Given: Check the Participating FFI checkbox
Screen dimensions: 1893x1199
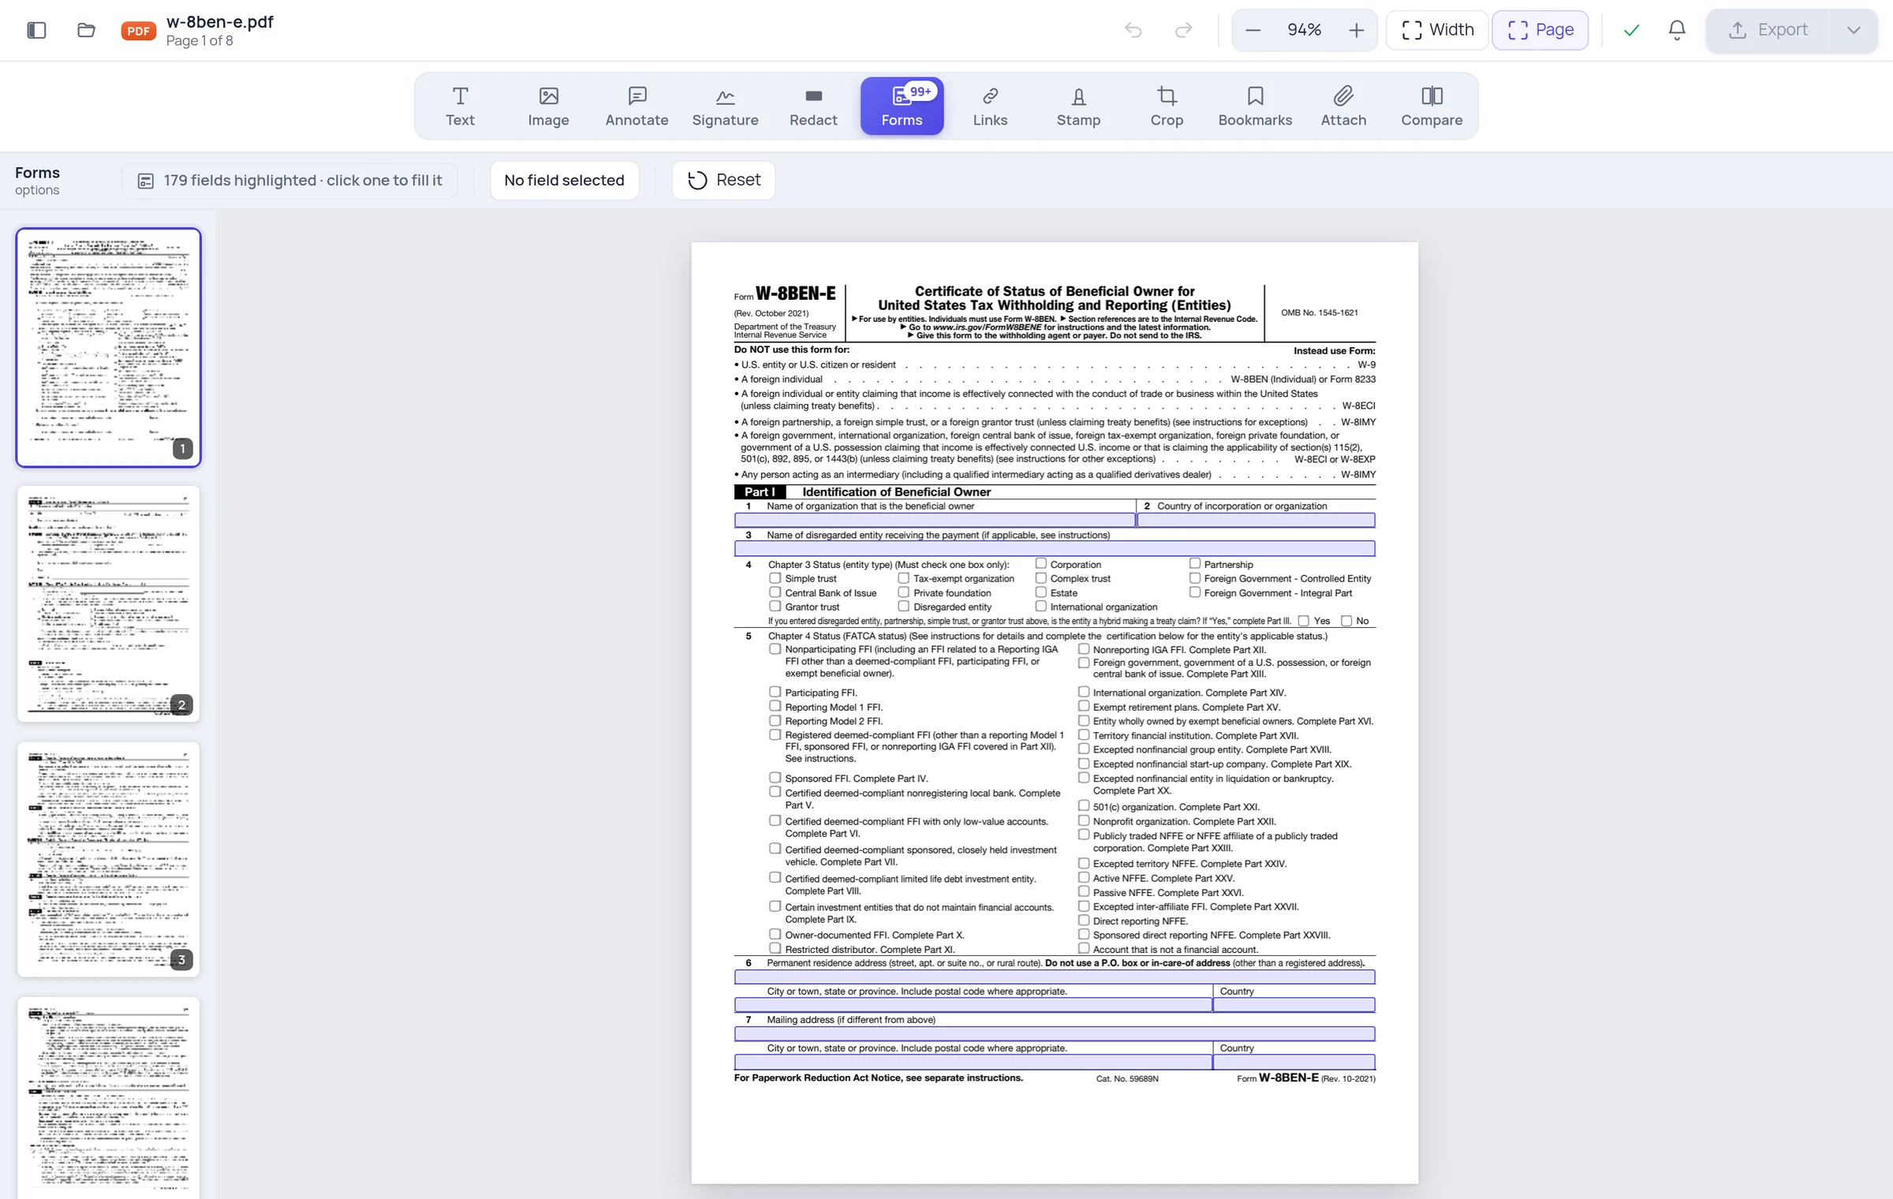Looking at the screenshot, I should coord(775,692).
